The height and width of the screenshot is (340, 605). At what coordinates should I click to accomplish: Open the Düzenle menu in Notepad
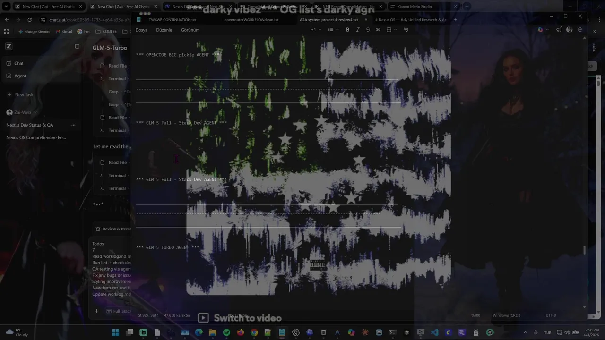[x=164, y=30]
